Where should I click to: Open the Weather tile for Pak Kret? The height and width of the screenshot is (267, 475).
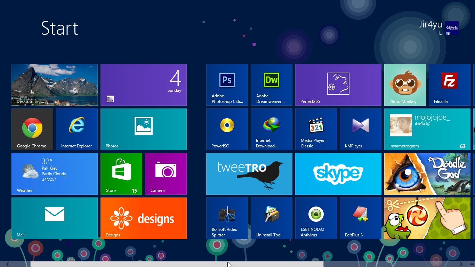coord(55,174)
